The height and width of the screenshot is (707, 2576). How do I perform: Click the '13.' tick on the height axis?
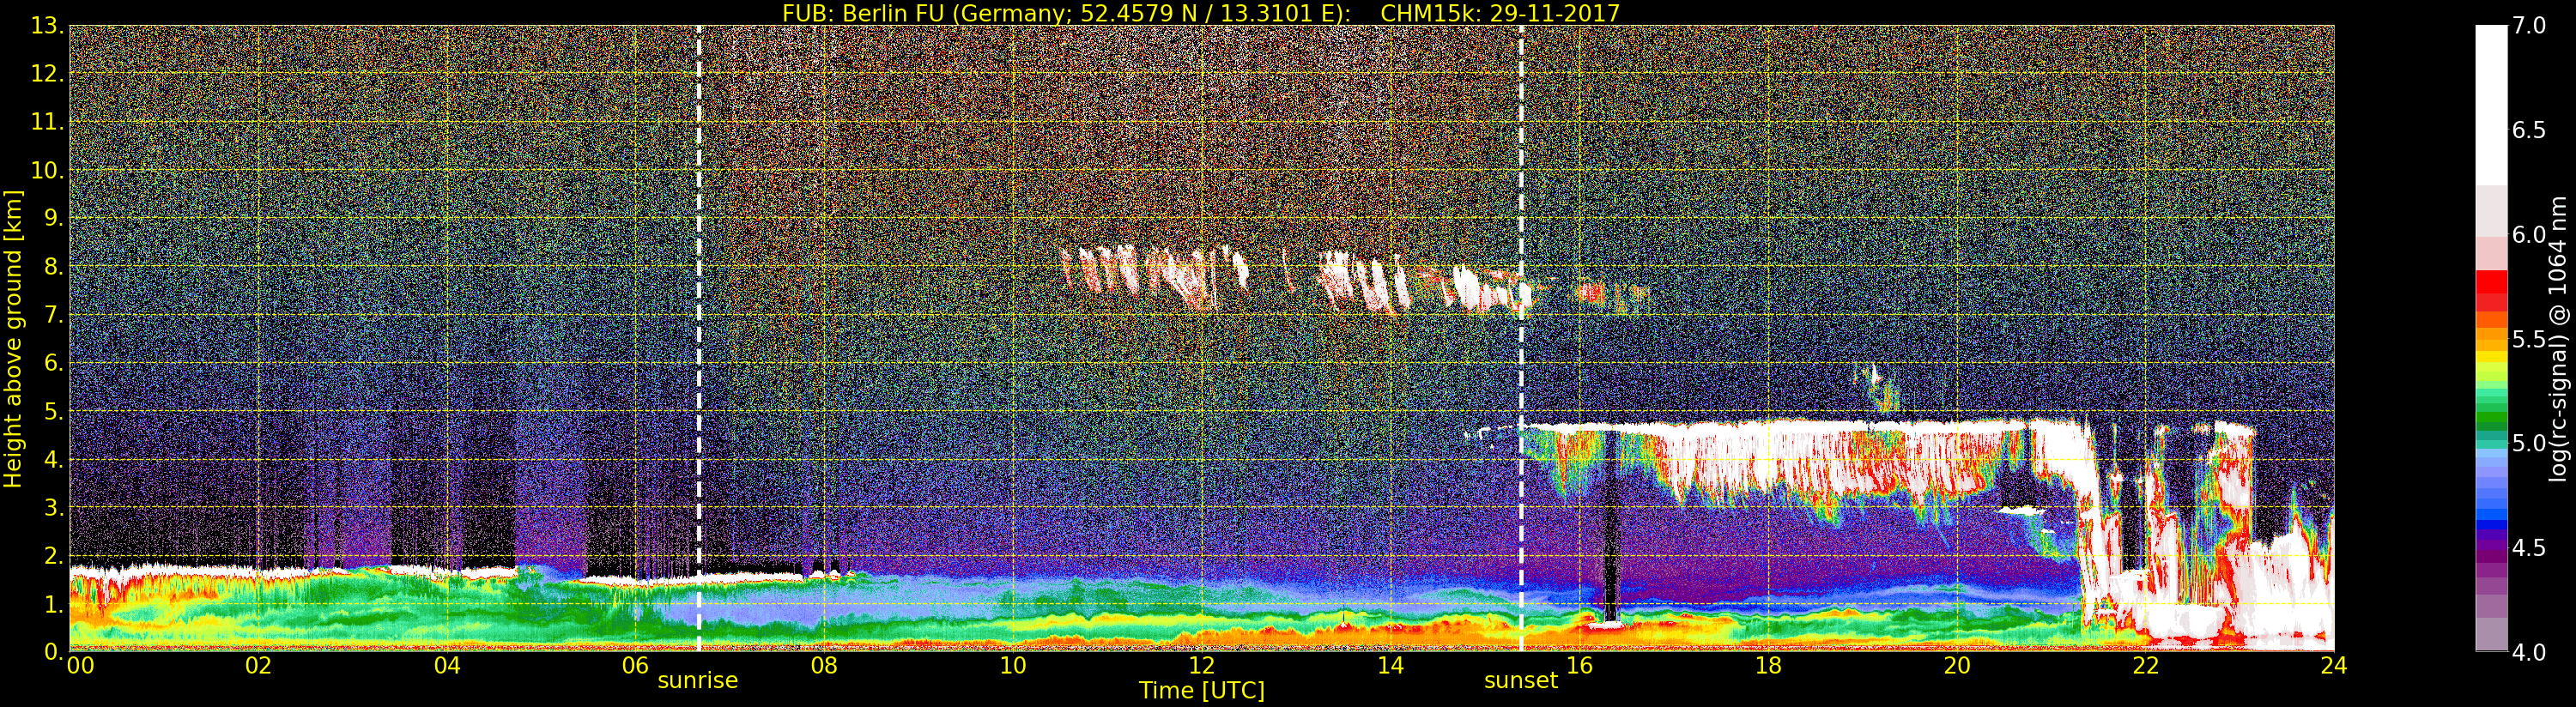click(x=47, y=26)
